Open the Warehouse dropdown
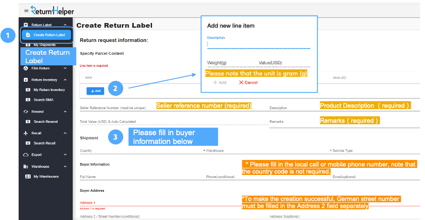This screenshot has width=425, height=220. [269, 151]
